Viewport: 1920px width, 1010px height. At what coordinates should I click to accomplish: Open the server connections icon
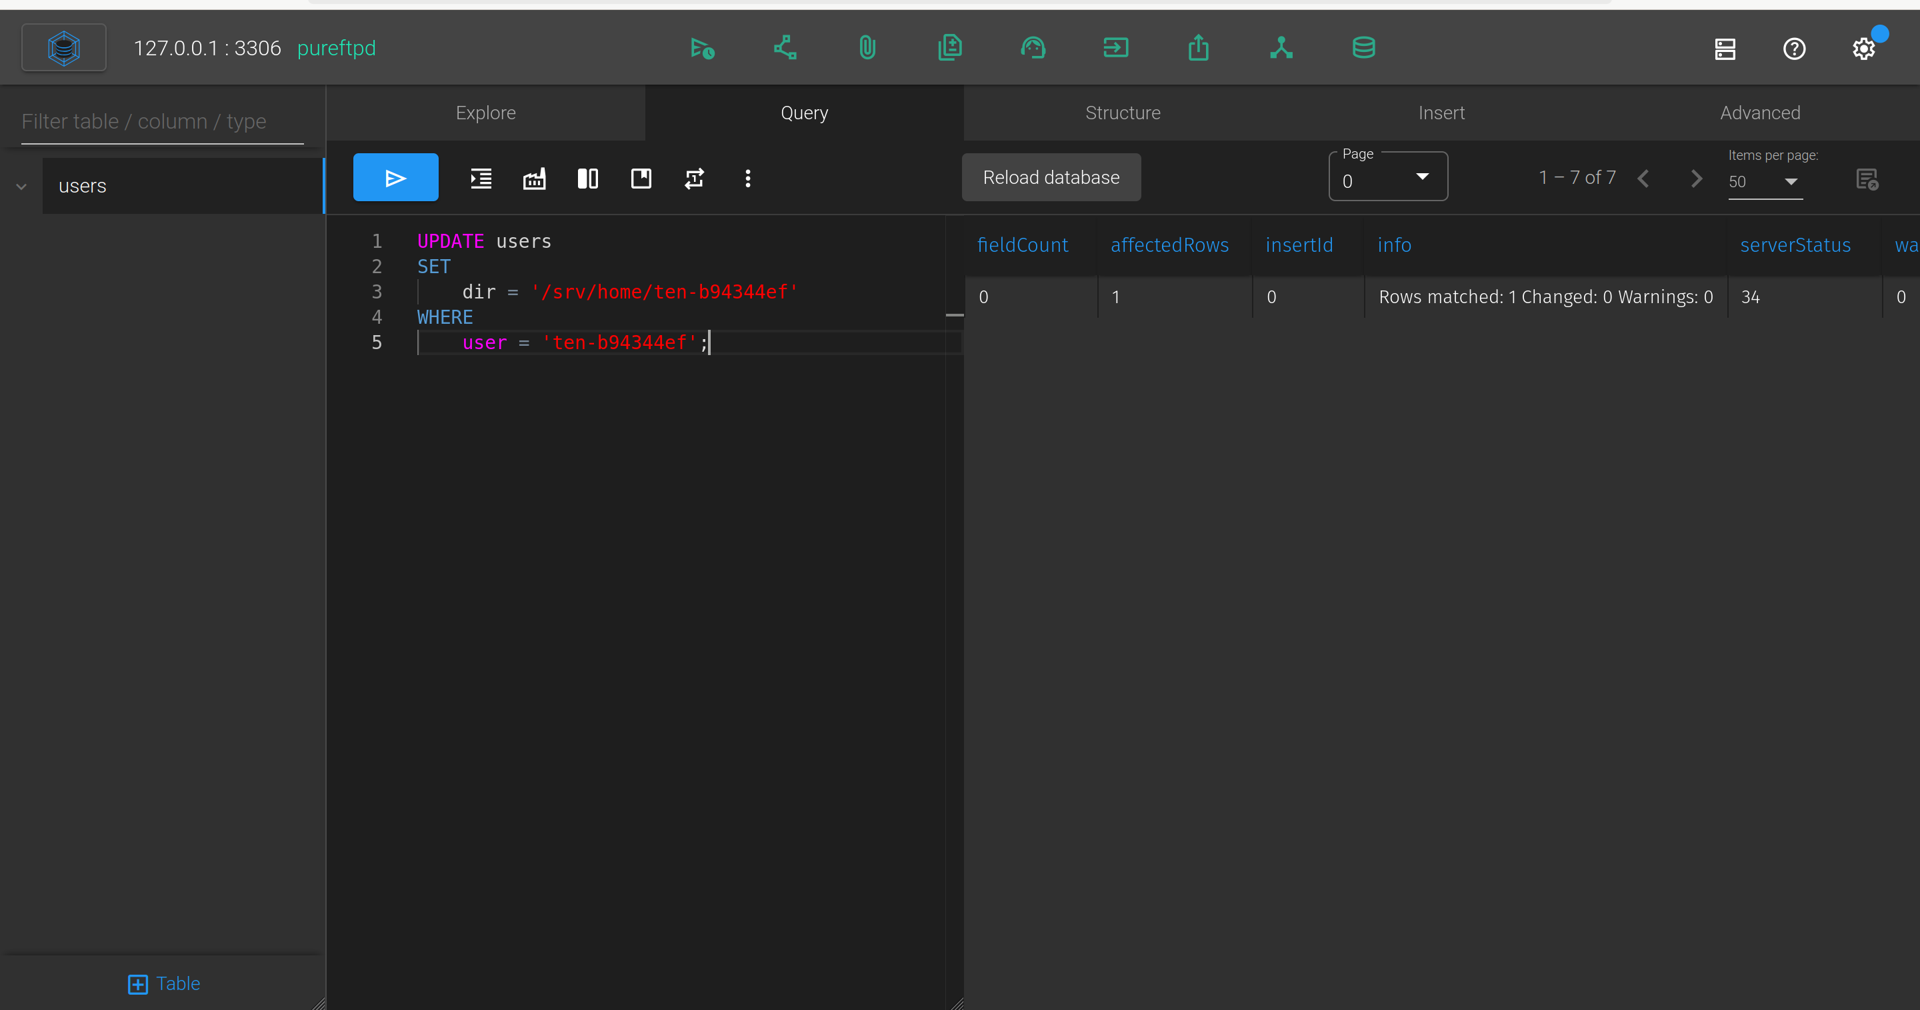coord(1725,49)
